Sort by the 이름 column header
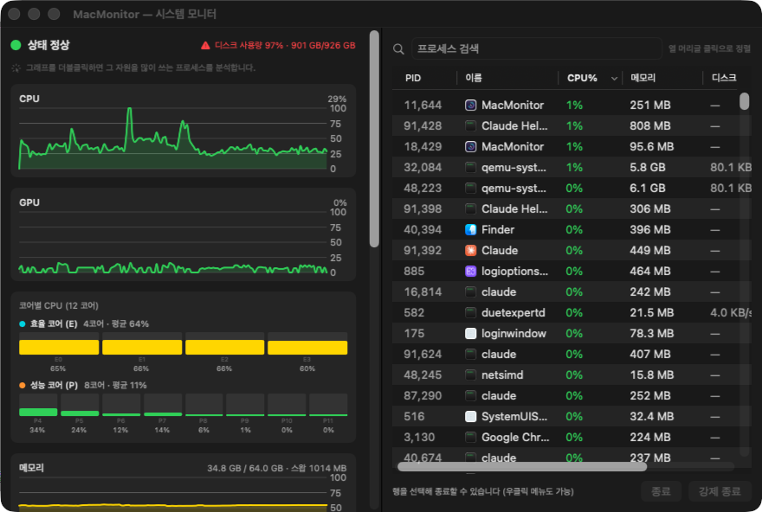 (474, 78)
